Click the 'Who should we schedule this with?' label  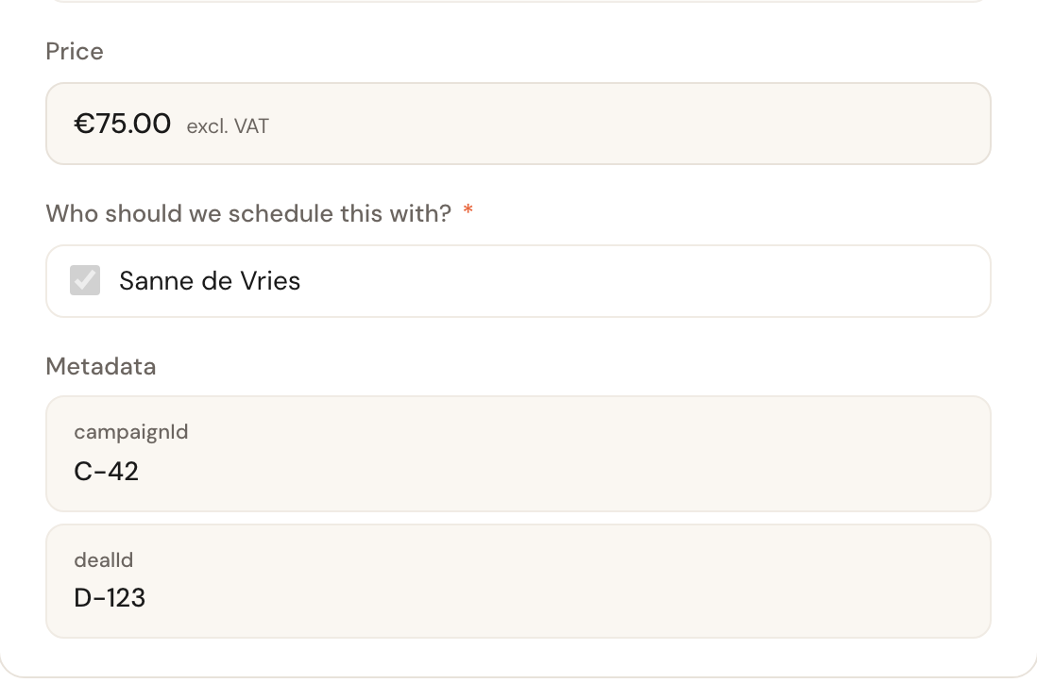click(x=248, y=214)
